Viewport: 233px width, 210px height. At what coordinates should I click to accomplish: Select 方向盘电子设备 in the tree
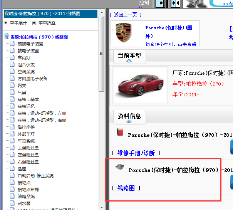point(32,79)
